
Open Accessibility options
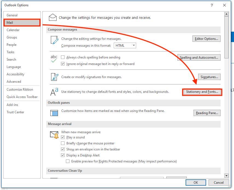coord(22,74)
